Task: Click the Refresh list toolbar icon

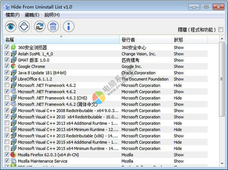Action: pos(40,27)
